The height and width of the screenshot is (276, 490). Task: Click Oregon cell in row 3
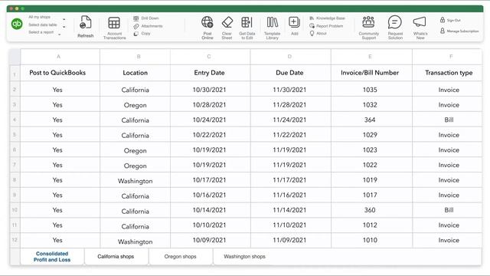pos(135,105)
